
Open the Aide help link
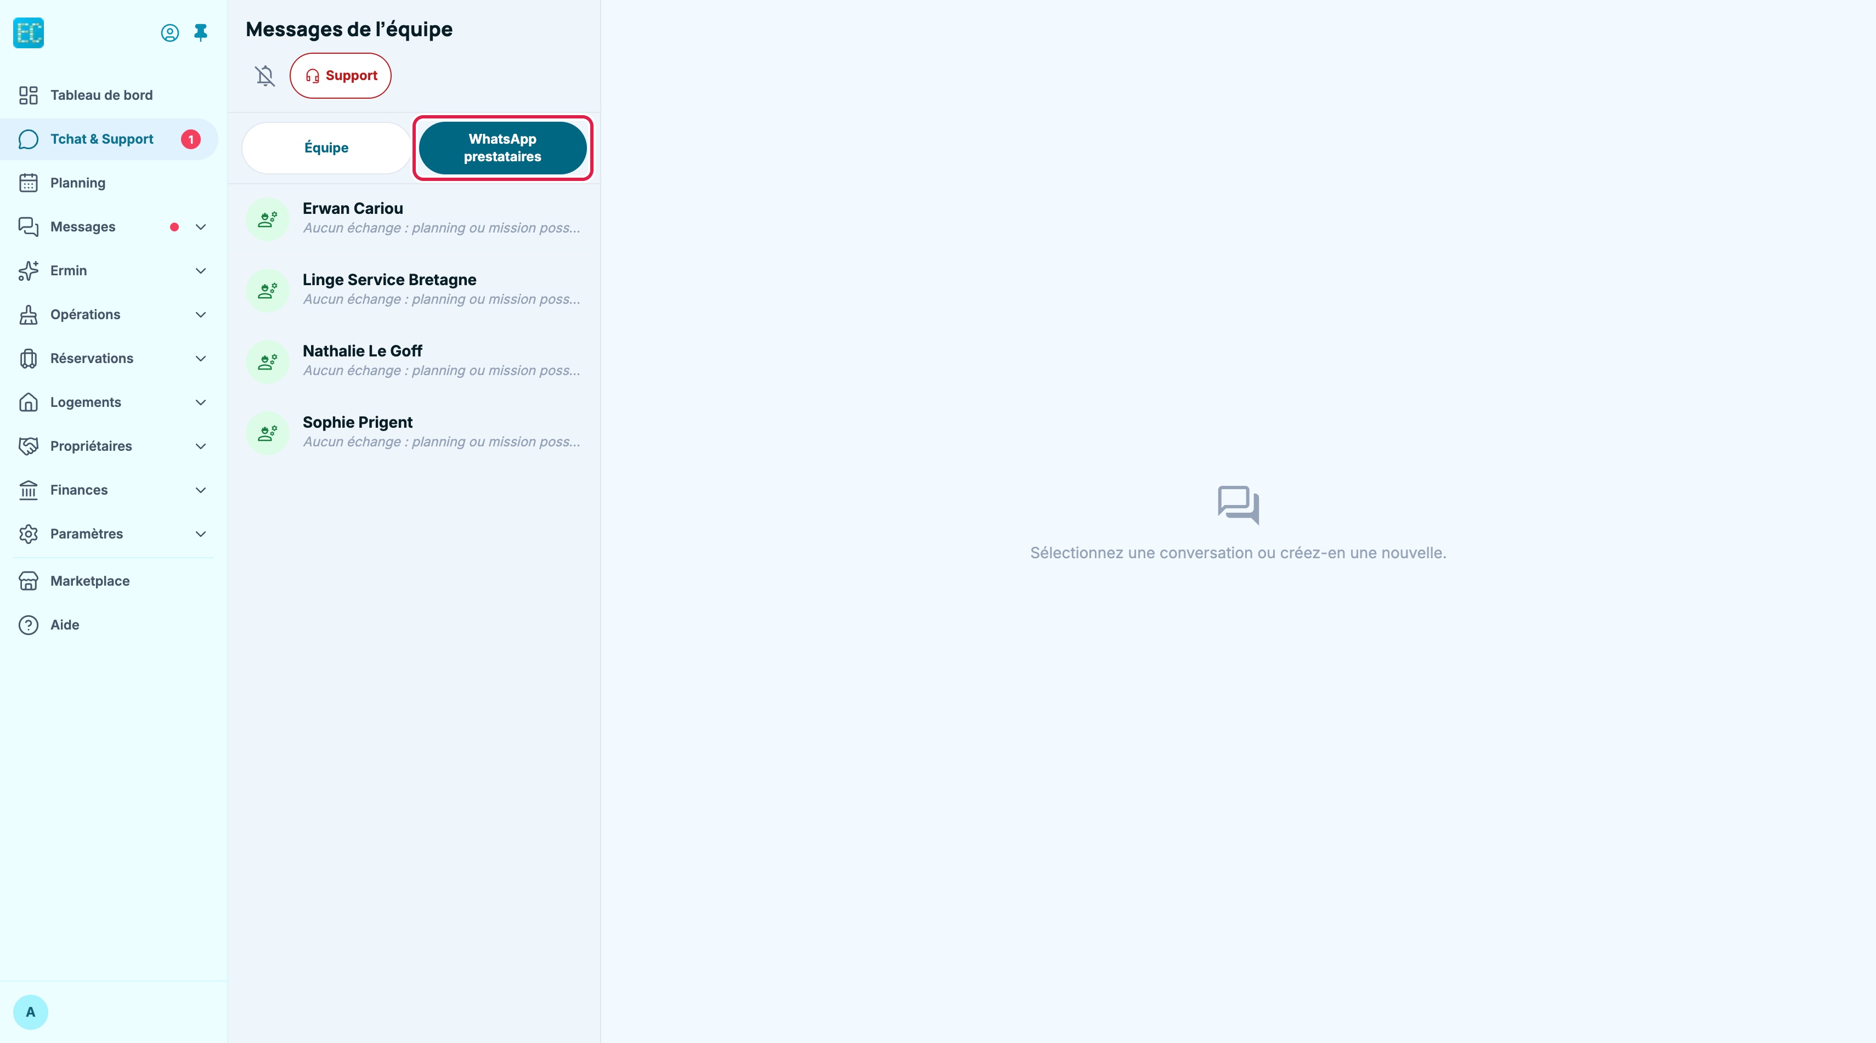(x=109, y=625)
